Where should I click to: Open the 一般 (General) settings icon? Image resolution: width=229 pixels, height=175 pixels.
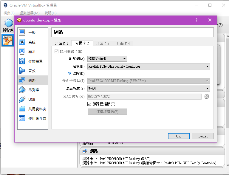coord(22,32)
